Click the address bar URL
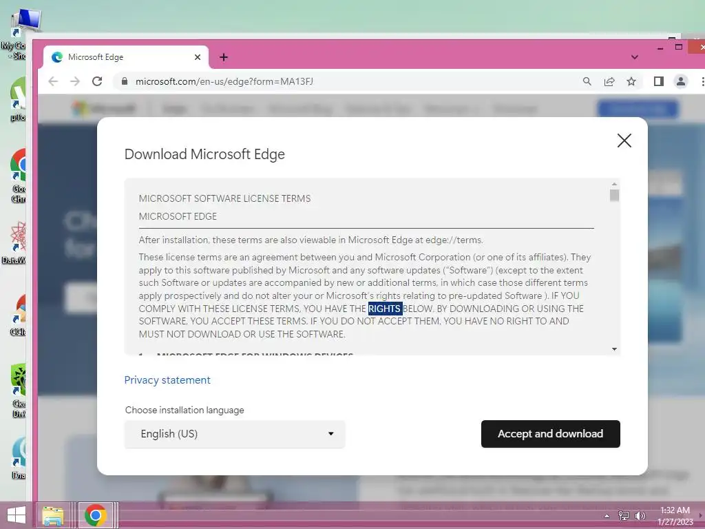This screenshot has width=705, height=529. 224,81
